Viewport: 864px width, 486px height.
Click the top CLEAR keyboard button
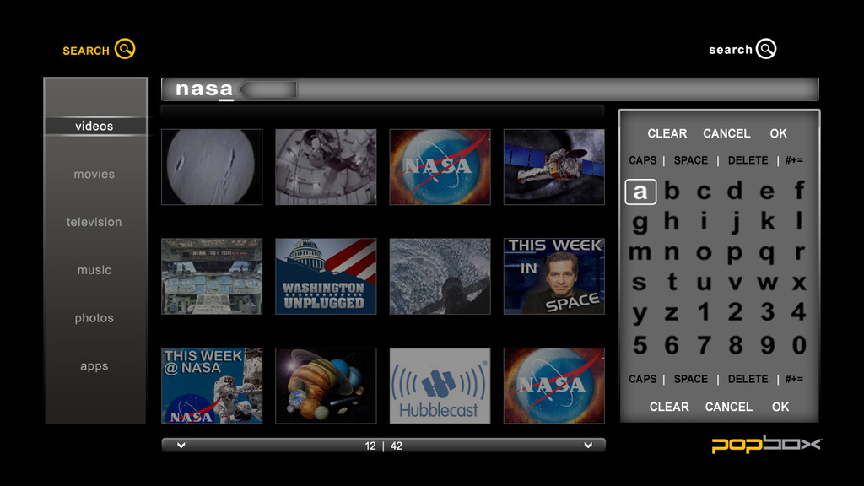[667, 133]
